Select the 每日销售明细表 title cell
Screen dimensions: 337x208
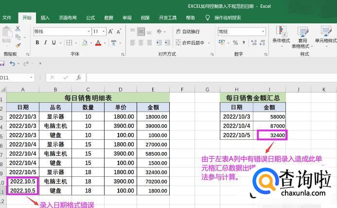click(x=88, y=98)
